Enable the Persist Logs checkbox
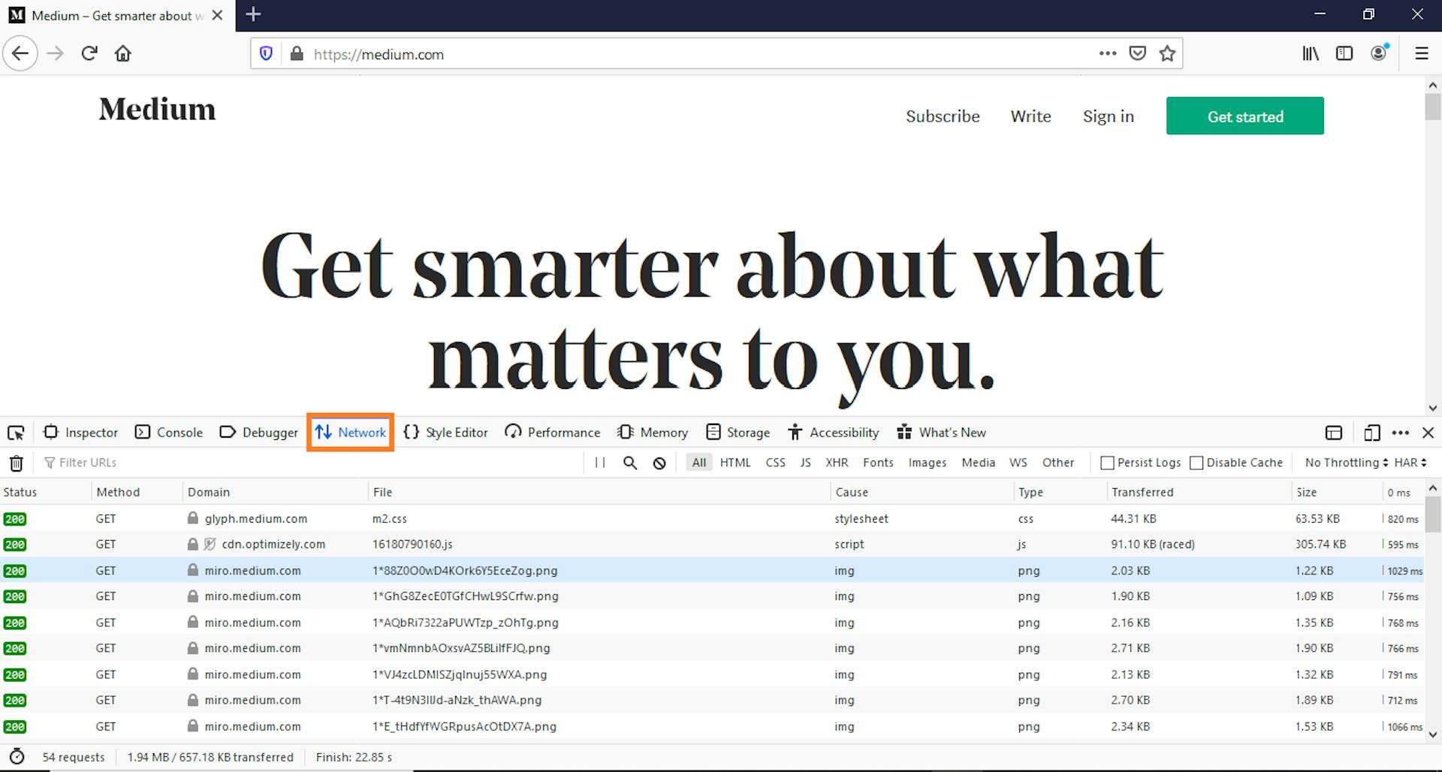 tap(1106, 463)
